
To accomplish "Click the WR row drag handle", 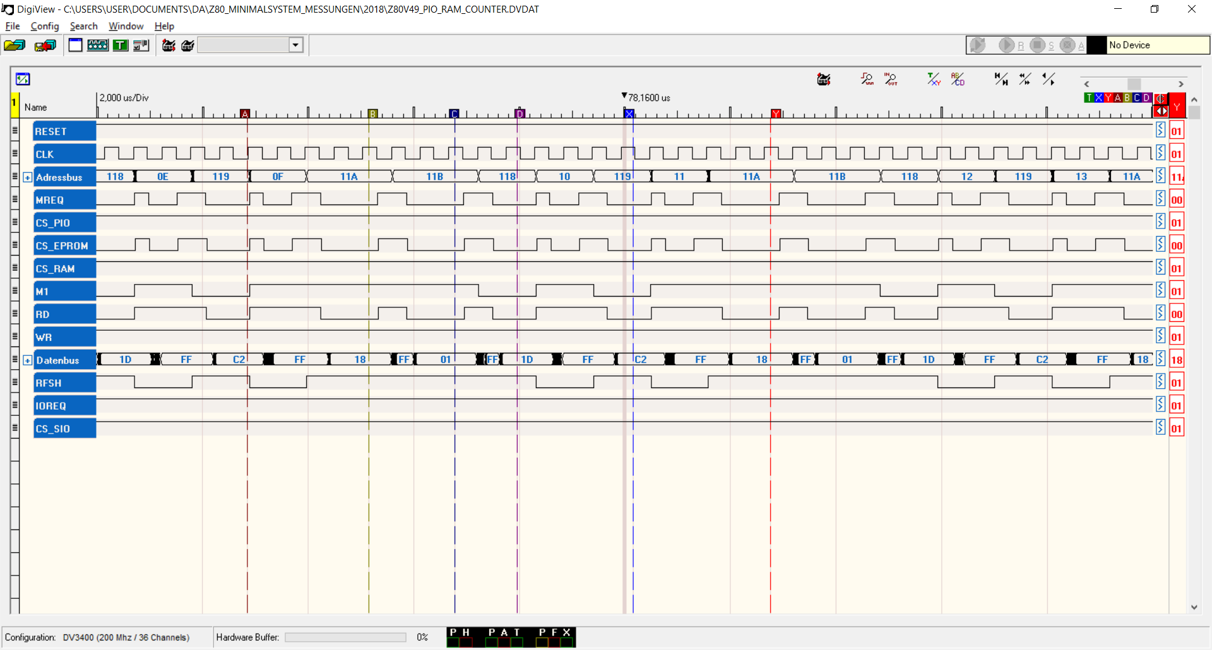I will (15, 337).
